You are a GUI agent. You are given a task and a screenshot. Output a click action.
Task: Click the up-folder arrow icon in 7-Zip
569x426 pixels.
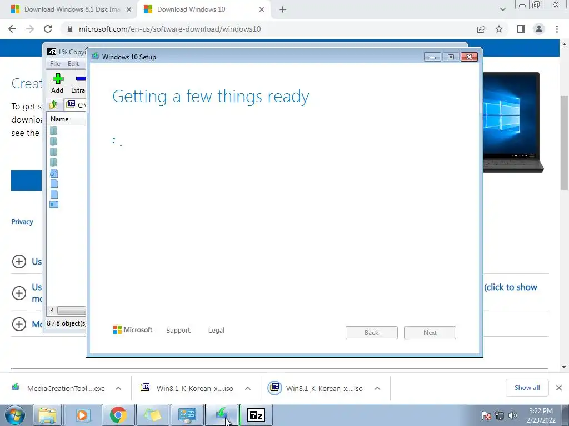[x=53, y=105]
